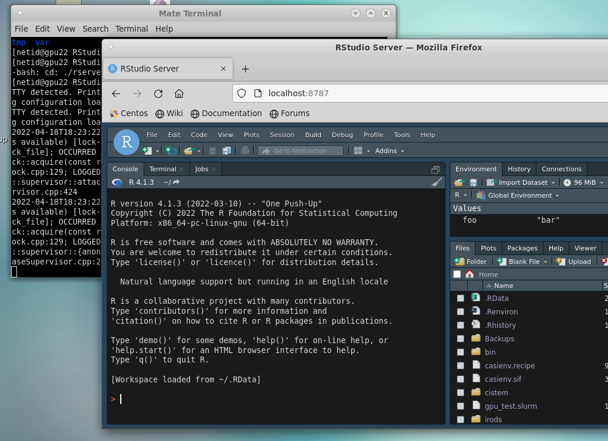Close the Terminal tab in RStudio
This screenshot has height=441, width=608.
point(181,169)
